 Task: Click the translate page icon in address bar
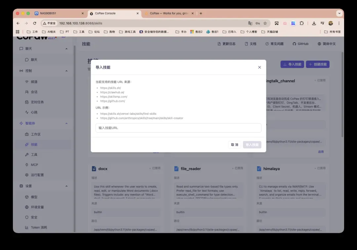[250, 23]
